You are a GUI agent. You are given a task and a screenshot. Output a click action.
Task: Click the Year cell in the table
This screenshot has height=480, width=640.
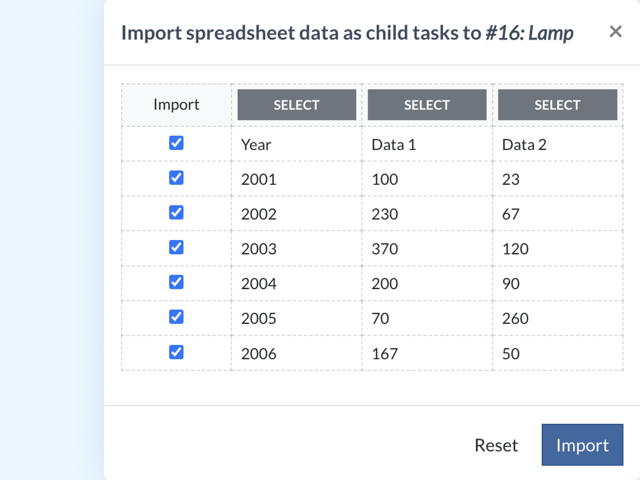point(256,145)
